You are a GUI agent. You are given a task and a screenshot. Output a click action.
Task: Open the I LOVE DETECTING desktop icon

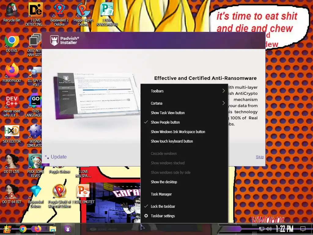point(35,14)
